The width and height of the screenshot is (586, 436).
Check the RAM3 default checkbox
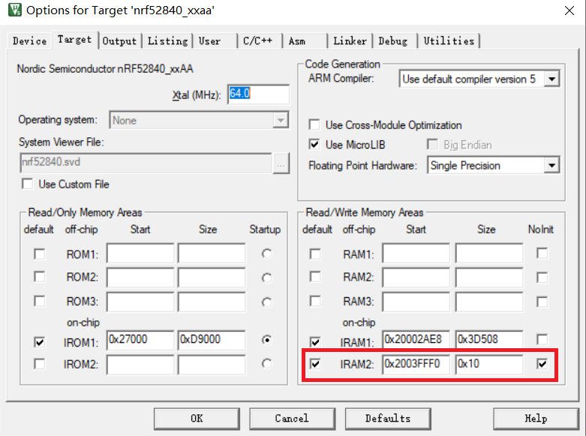click(315, 301)
